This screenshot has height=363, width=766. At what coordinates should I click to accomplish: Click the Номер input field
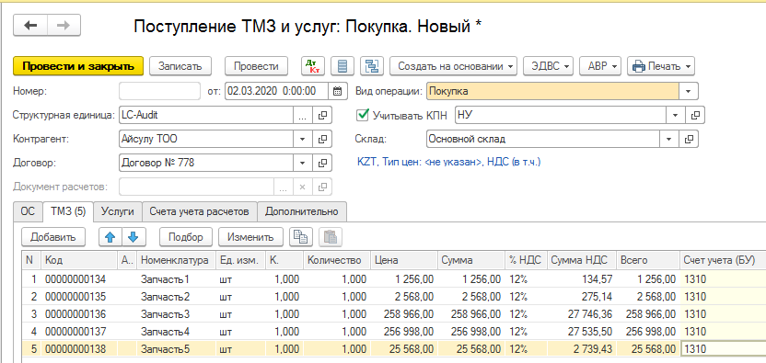(160, 91)
